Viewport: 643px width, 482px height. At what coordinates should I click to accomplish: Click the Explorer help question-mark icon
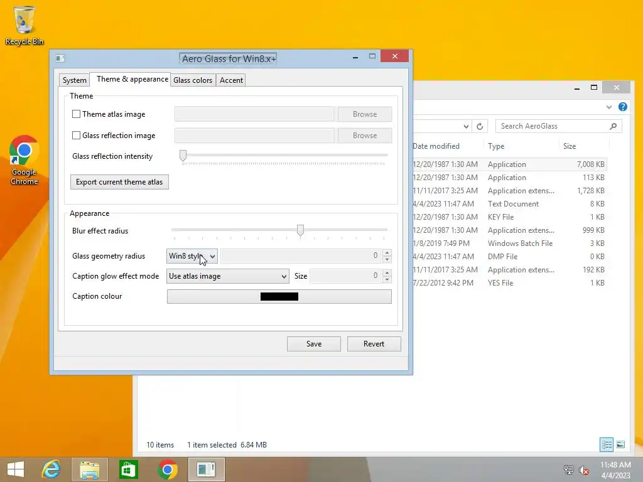coord(622,107)
